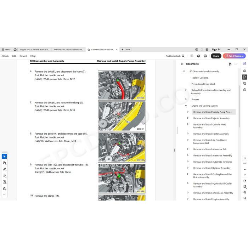Switch to Engine 107E-5 service manual tab
This screenshot has width=248, height=248.
coord(35,50)
